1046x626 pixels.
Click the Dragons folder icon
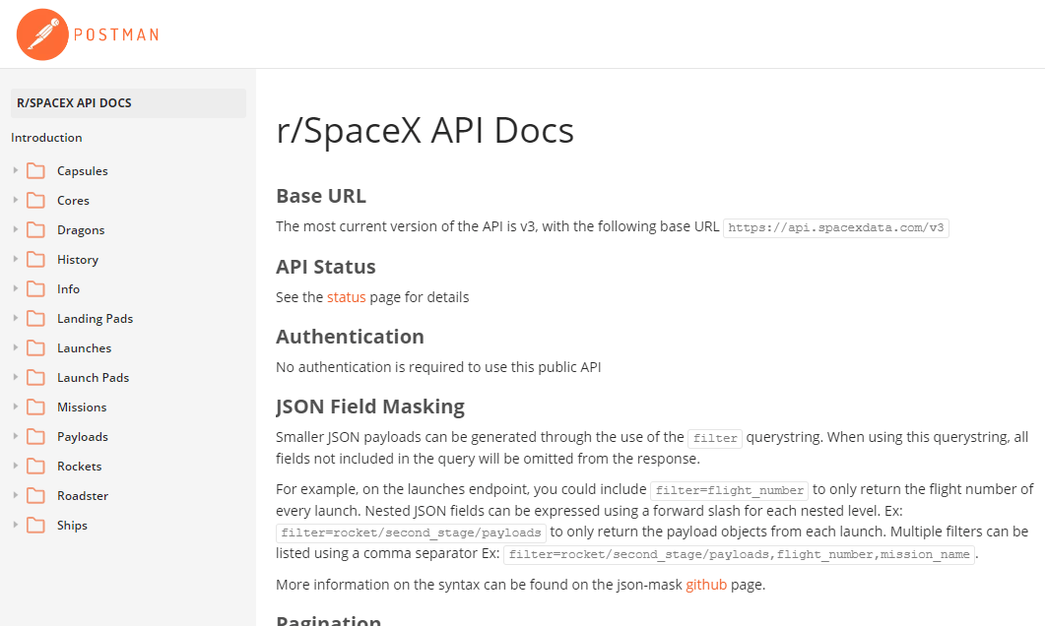click(36, 230)
